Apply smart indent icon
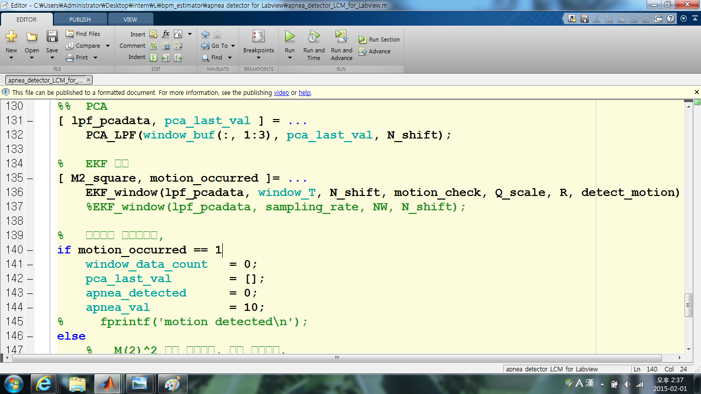This screenshot has width=701, height=394. 153,57
